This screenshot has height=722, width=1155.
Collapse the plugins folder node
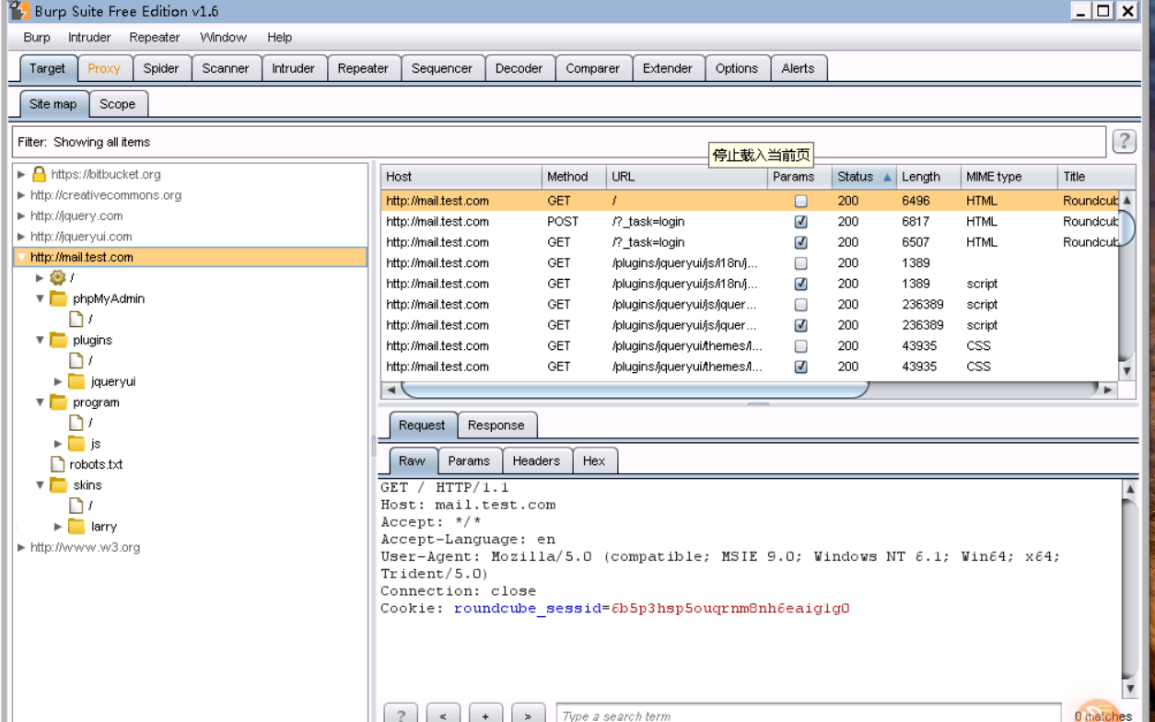coord(40,340)
